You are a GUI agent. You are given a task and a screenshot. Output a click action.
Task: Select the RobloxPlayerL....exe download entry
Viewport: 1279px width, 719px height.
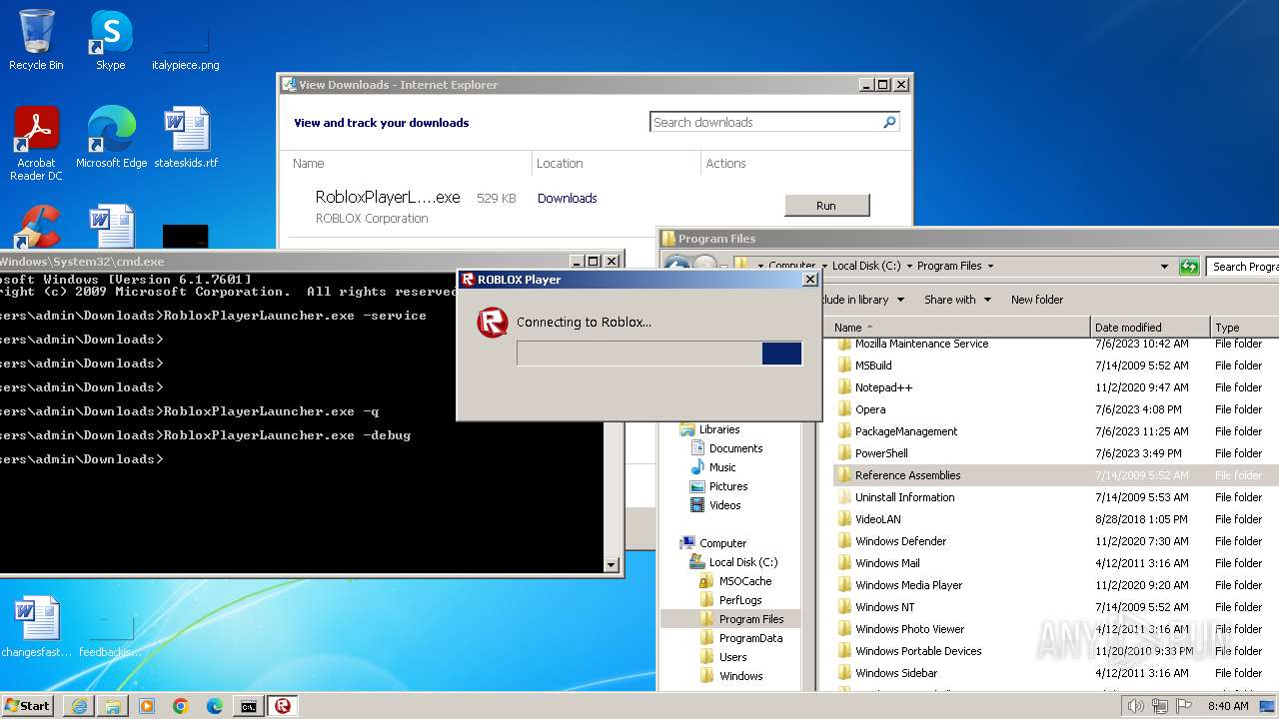tap(388, 198)
